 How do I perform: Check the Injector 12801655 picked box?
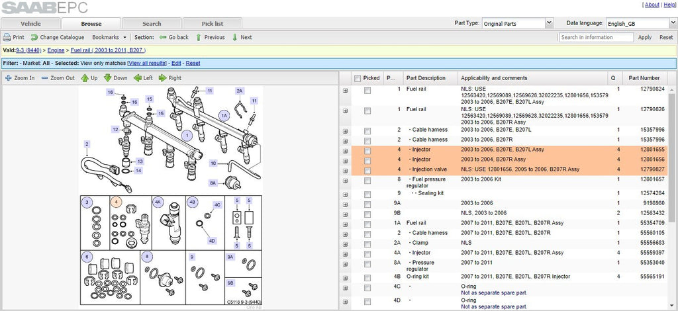tap(367, 151)
